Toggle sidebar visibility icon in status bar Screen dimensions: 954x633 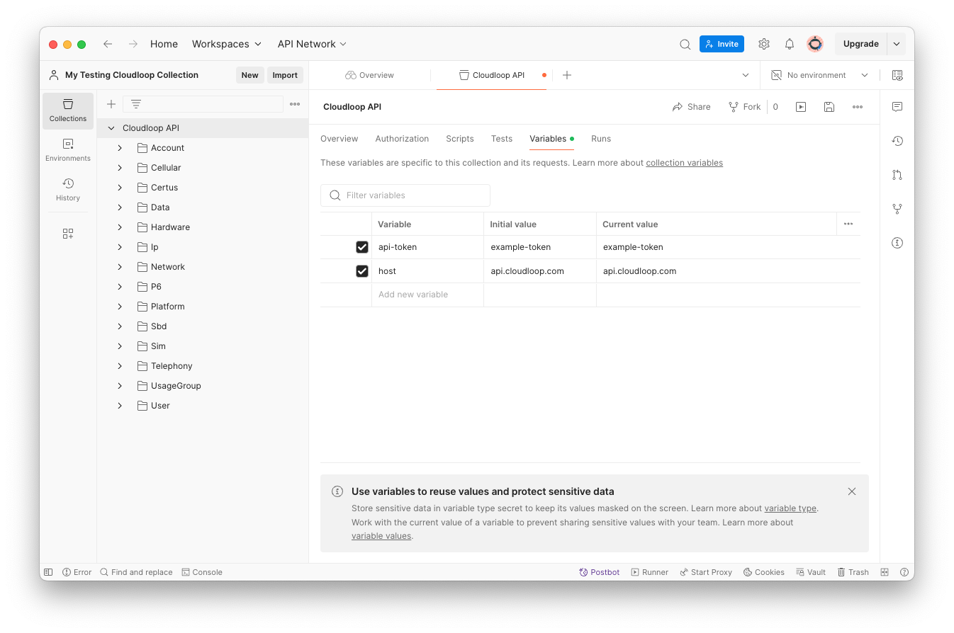48,572
